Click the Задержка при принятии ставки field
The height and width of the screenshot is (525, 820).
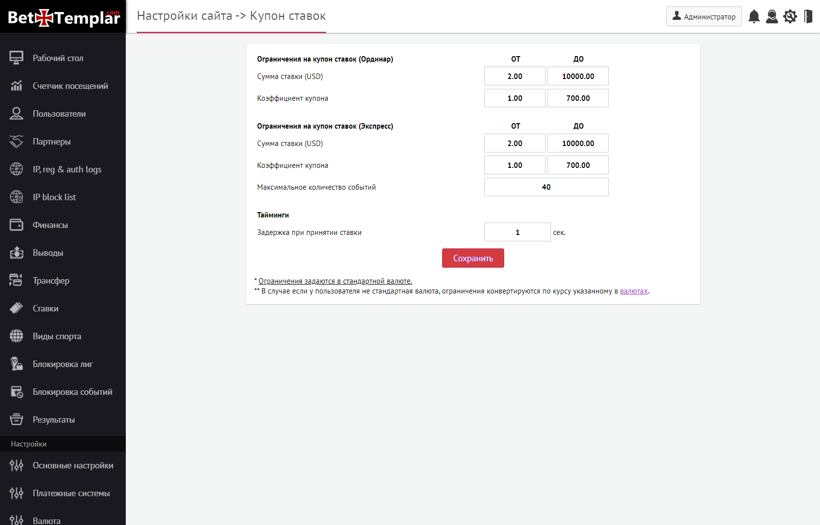tap(517, 232)
